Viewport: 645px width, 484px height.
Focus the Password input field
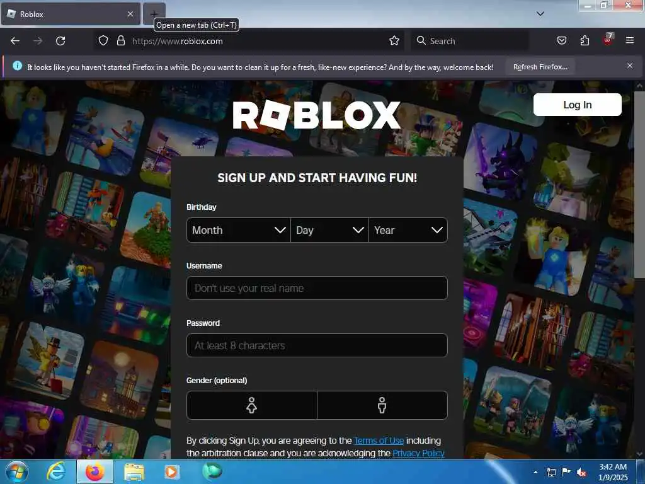tap(317, 345)
